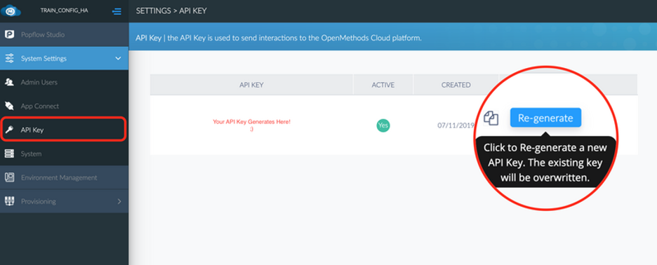Viewport: 657px width, 265px height.
Task: Click the Provisioning icon in sidebar
Action: pos(9,201)
